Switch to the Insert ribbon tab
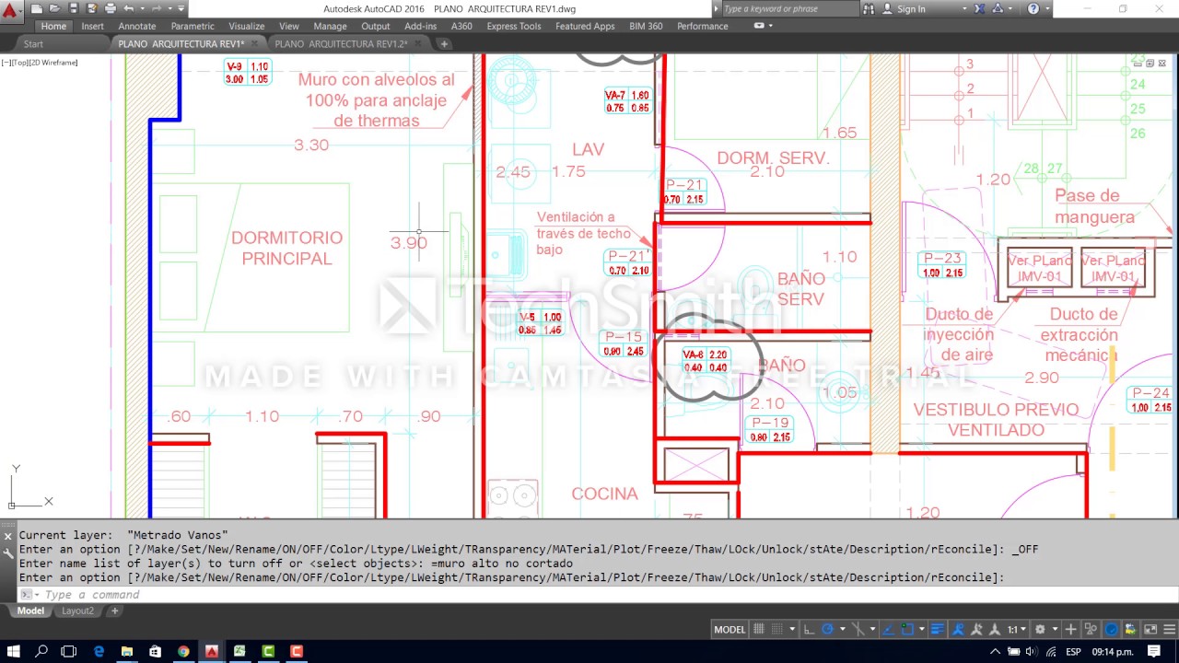 92,26
